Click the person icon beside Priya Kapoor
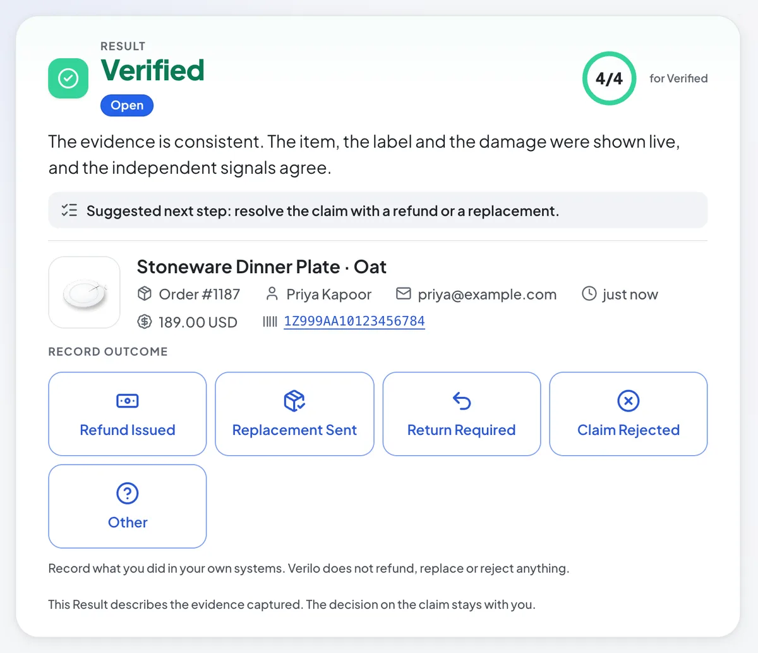The image size is (758, 653). [x=272, y=294]
